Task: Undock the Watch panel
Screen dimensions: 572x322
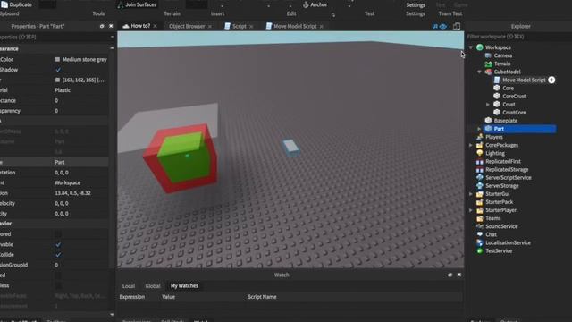Action: click(450, 275)
